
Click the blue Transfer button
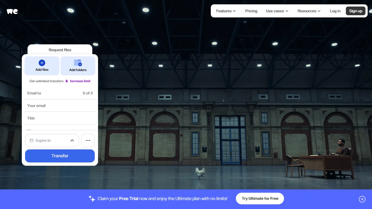[x=60, y=156]
